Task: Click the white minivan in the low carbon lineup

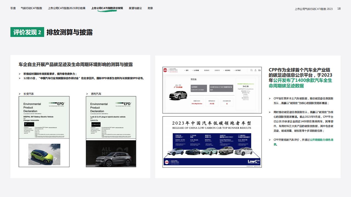Action: coord(244,152)
